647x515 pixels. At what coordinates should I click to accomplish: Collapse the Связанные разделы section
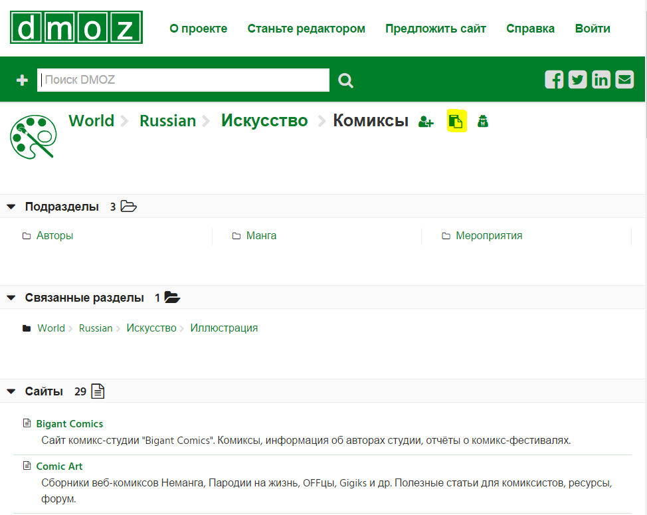coord(11,298)
